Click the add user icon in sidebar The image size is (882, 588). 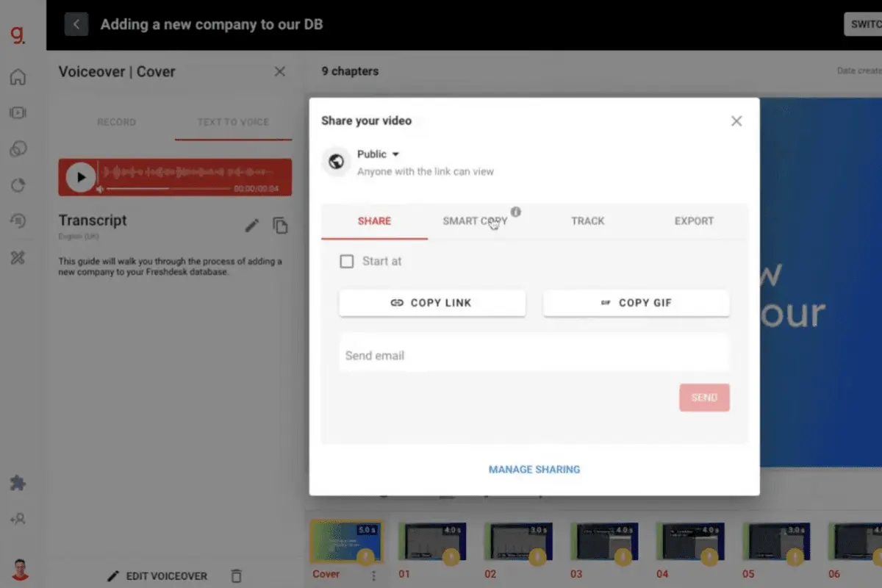(18, 519)
